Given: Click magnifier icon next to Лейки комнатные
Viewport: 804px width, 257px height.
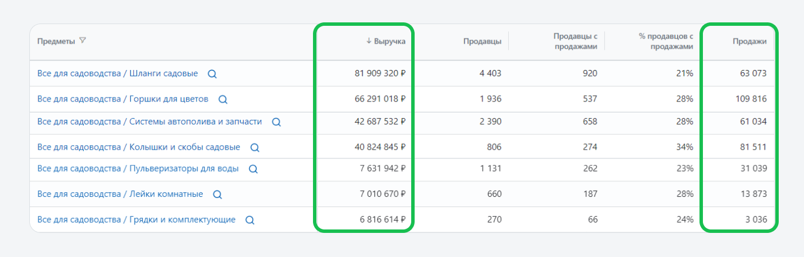Looking at the screenshot, I should pos(218,194).
